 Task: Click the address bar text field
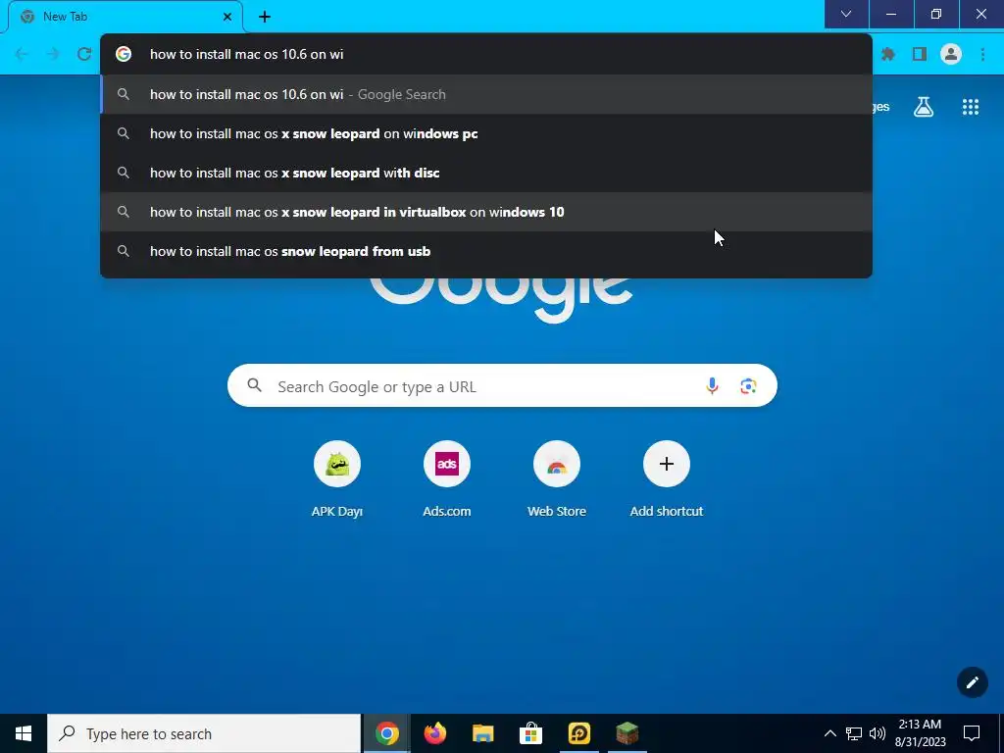point(486,55)
